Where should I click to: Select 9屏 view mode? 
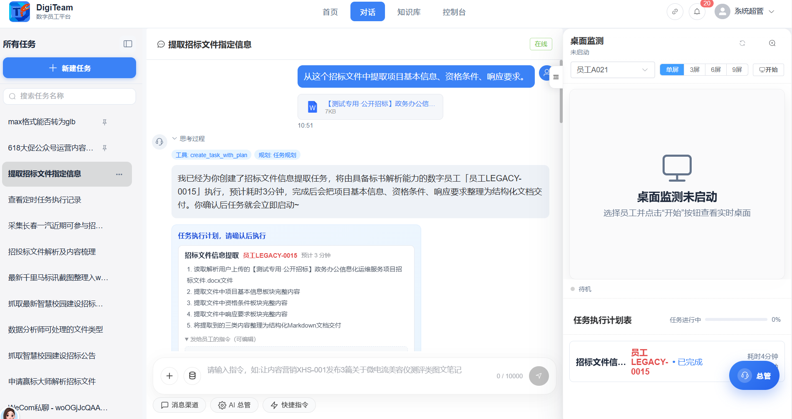(737, 69)
